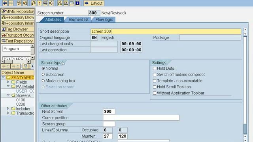Switch to the Attributes tab
Screen dimensions: 253x142
pyautogui.click(x=53, y=20)
